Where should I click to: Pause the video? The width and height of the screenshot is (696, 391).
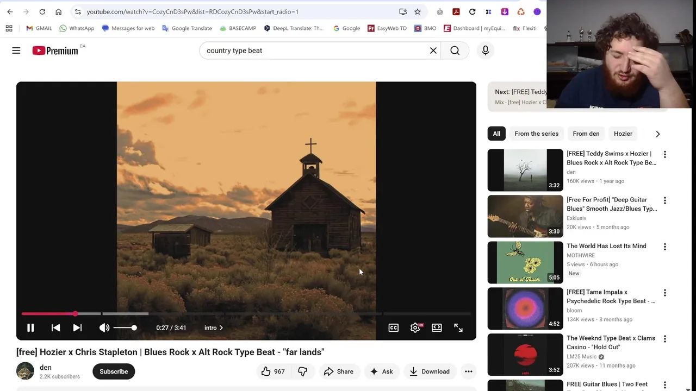[30, 327]
